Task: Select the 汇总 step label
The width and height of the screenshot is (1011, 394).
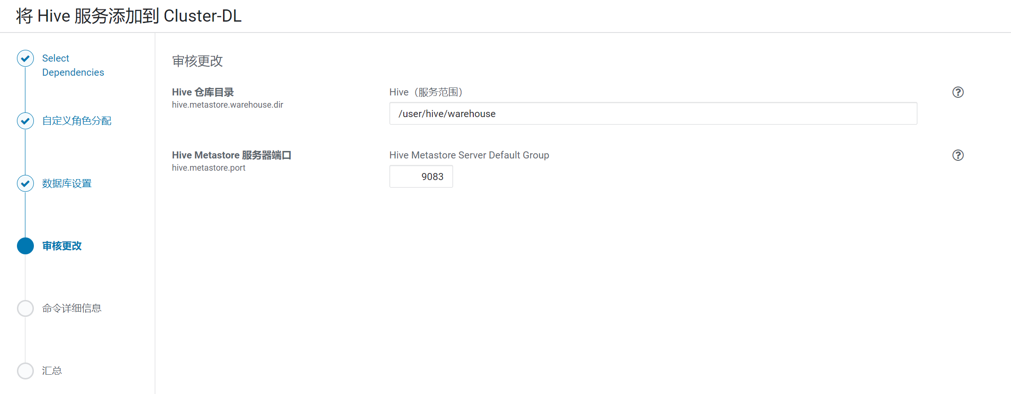Action: point(52,371)
